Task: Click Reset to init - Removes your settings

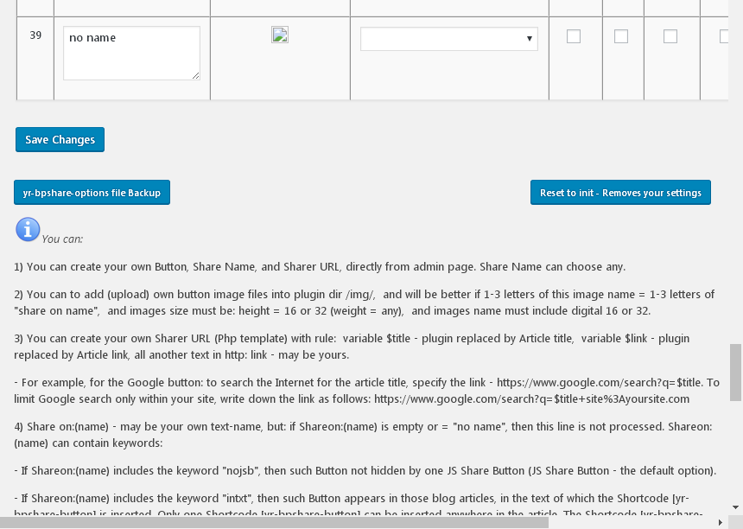Action: coord(620,193)
